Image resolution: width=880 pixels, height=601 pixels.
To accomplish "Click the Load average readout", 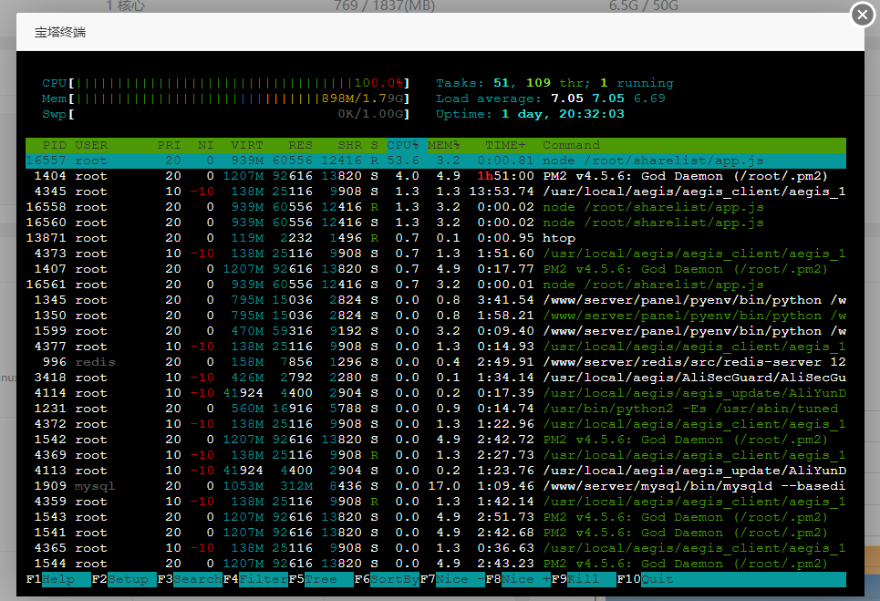I will click(x=551, y=98).
